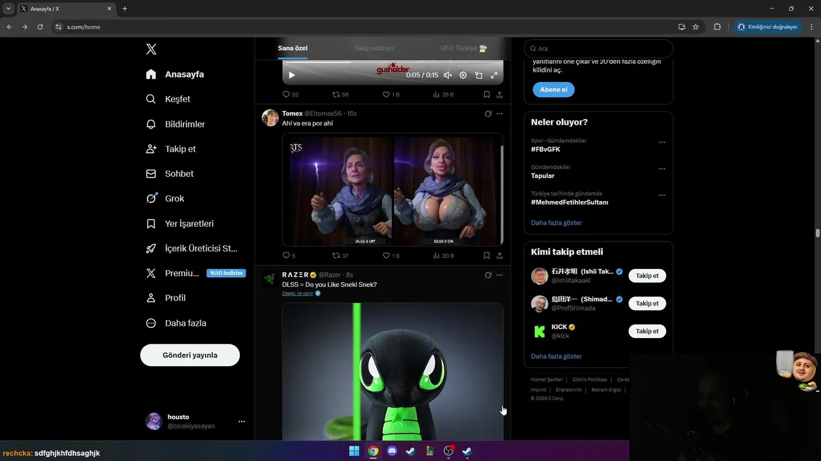Click the X logo in sidebar

151,49
